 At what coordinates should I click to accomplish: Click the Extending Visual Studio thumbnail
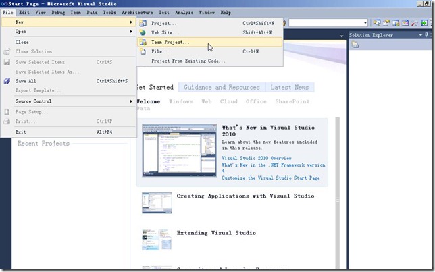[x=157, y=240]
